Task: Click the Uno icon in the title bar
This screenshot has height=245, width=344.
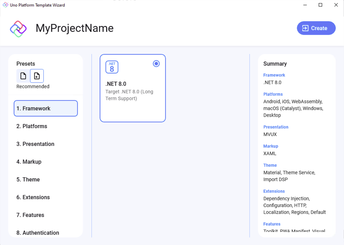Action: click(x=4, y=5)
